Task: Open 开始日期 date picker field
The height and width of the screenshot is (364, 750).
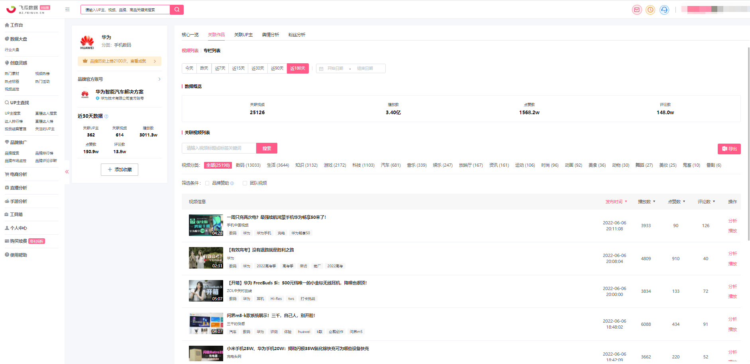Action: coord(335,68)
